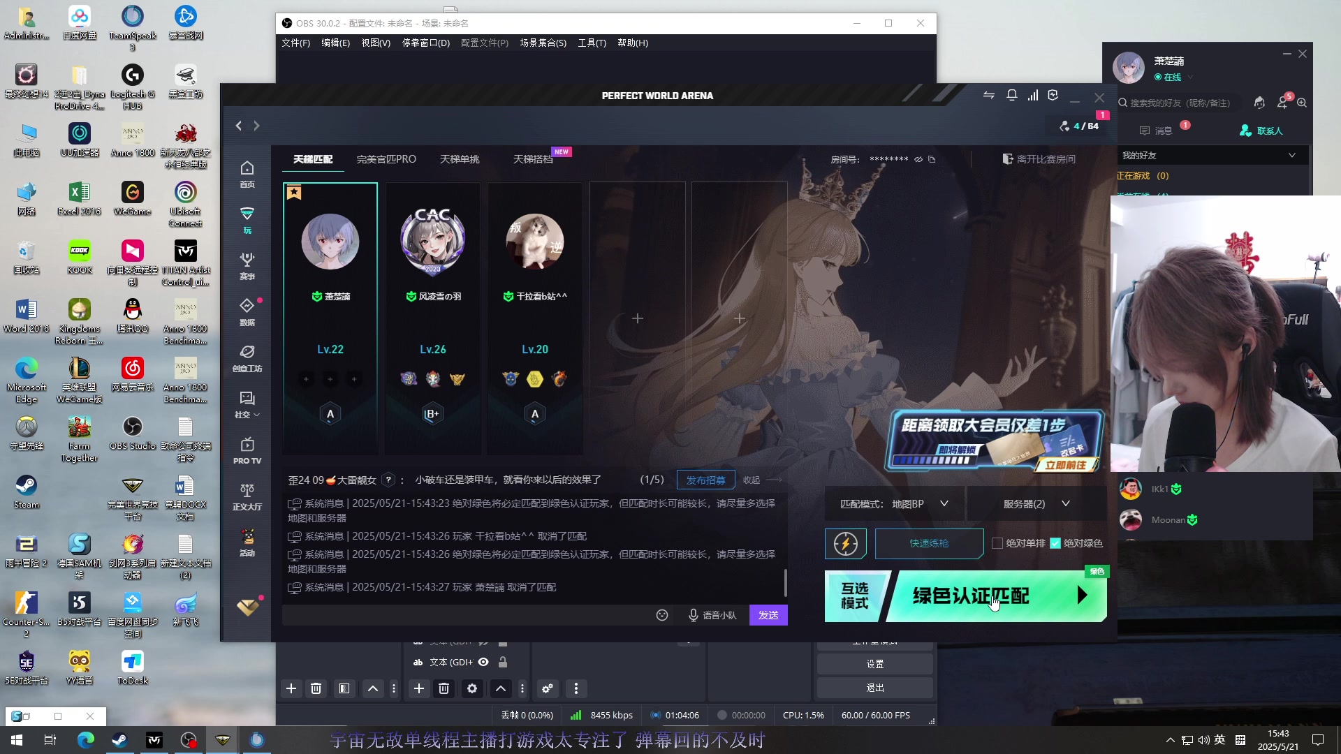Open Steam from the Windows taskbar
This screenshot has width=1341, height=754.
[119, 740]
